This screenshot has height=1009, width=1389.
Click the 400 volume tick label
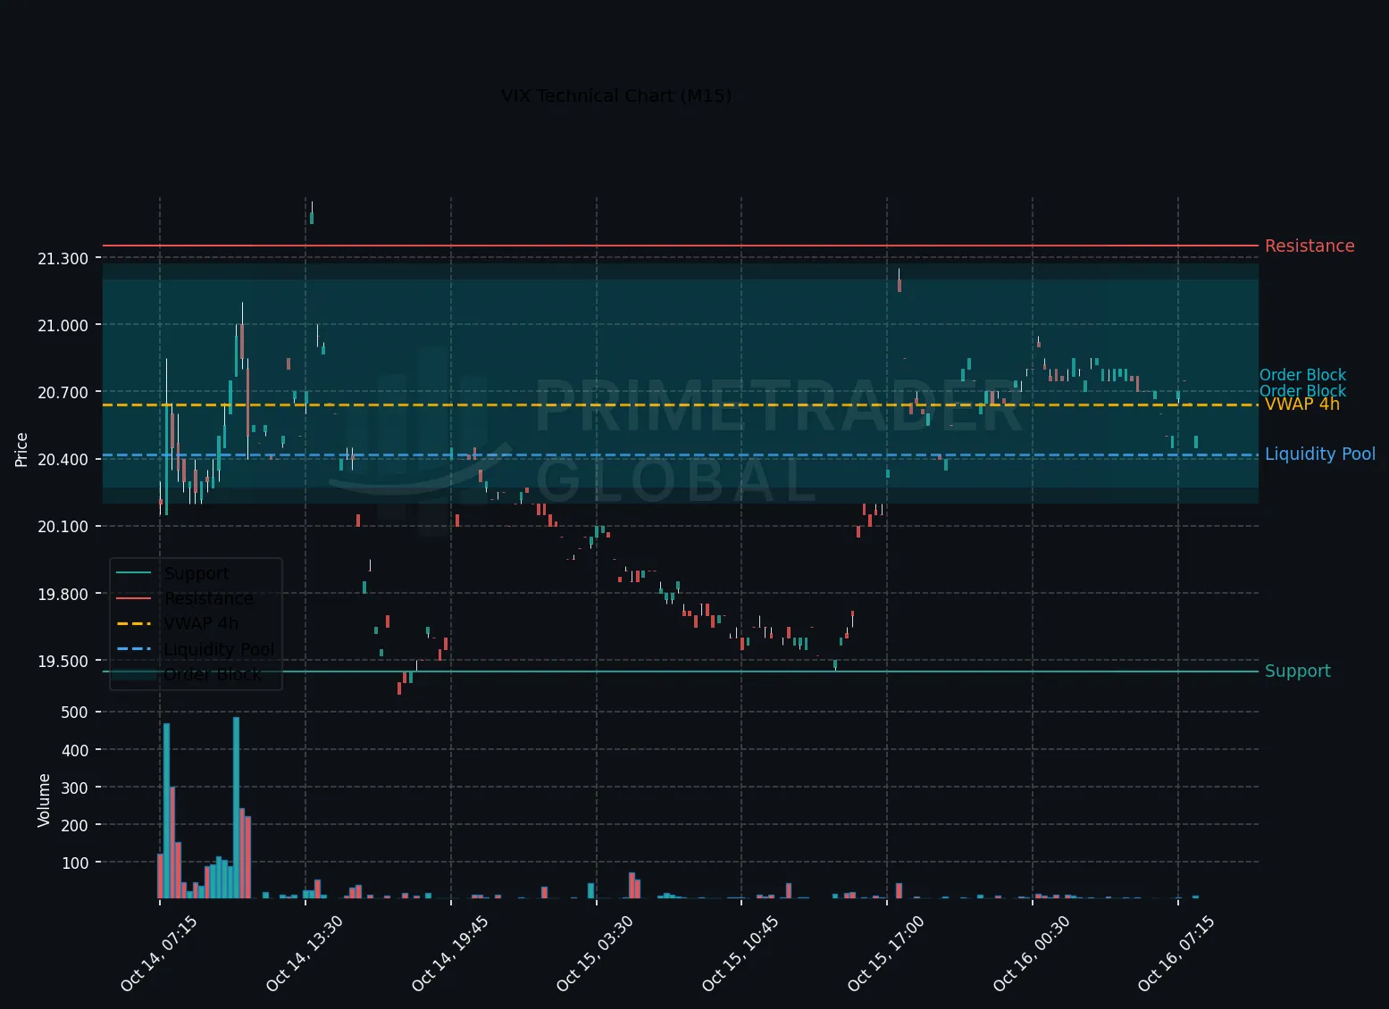click(x=76, y=750)
